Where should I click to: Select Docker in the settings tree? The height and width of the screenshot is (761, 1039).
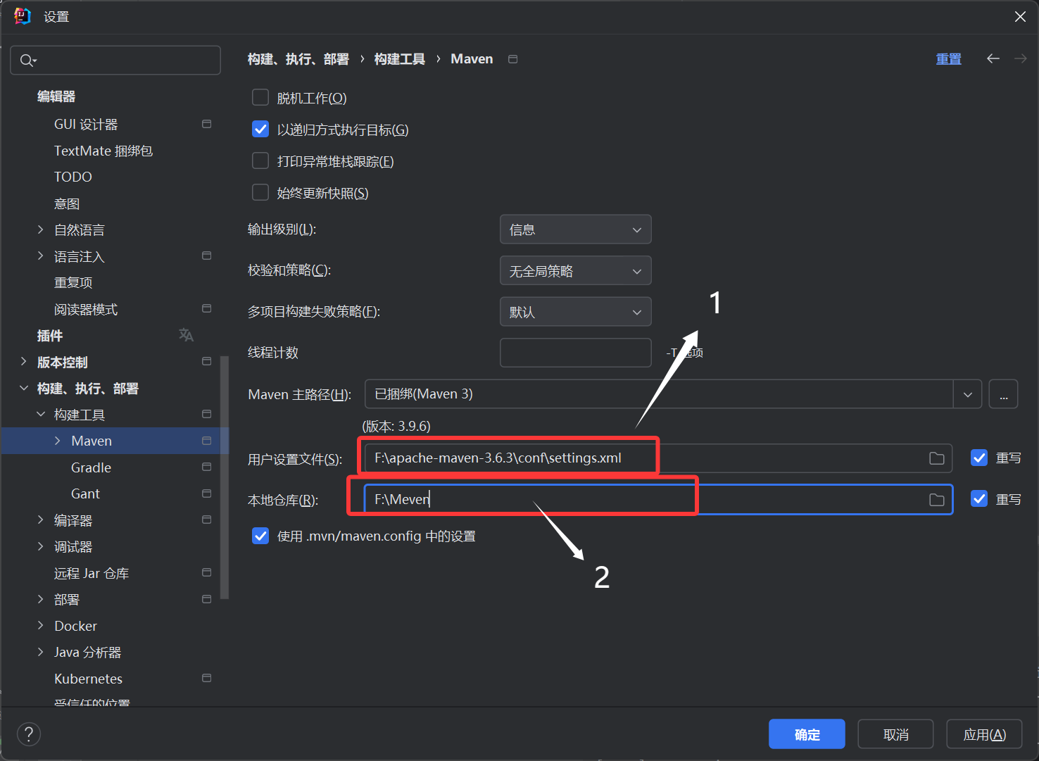pos(75,626)
